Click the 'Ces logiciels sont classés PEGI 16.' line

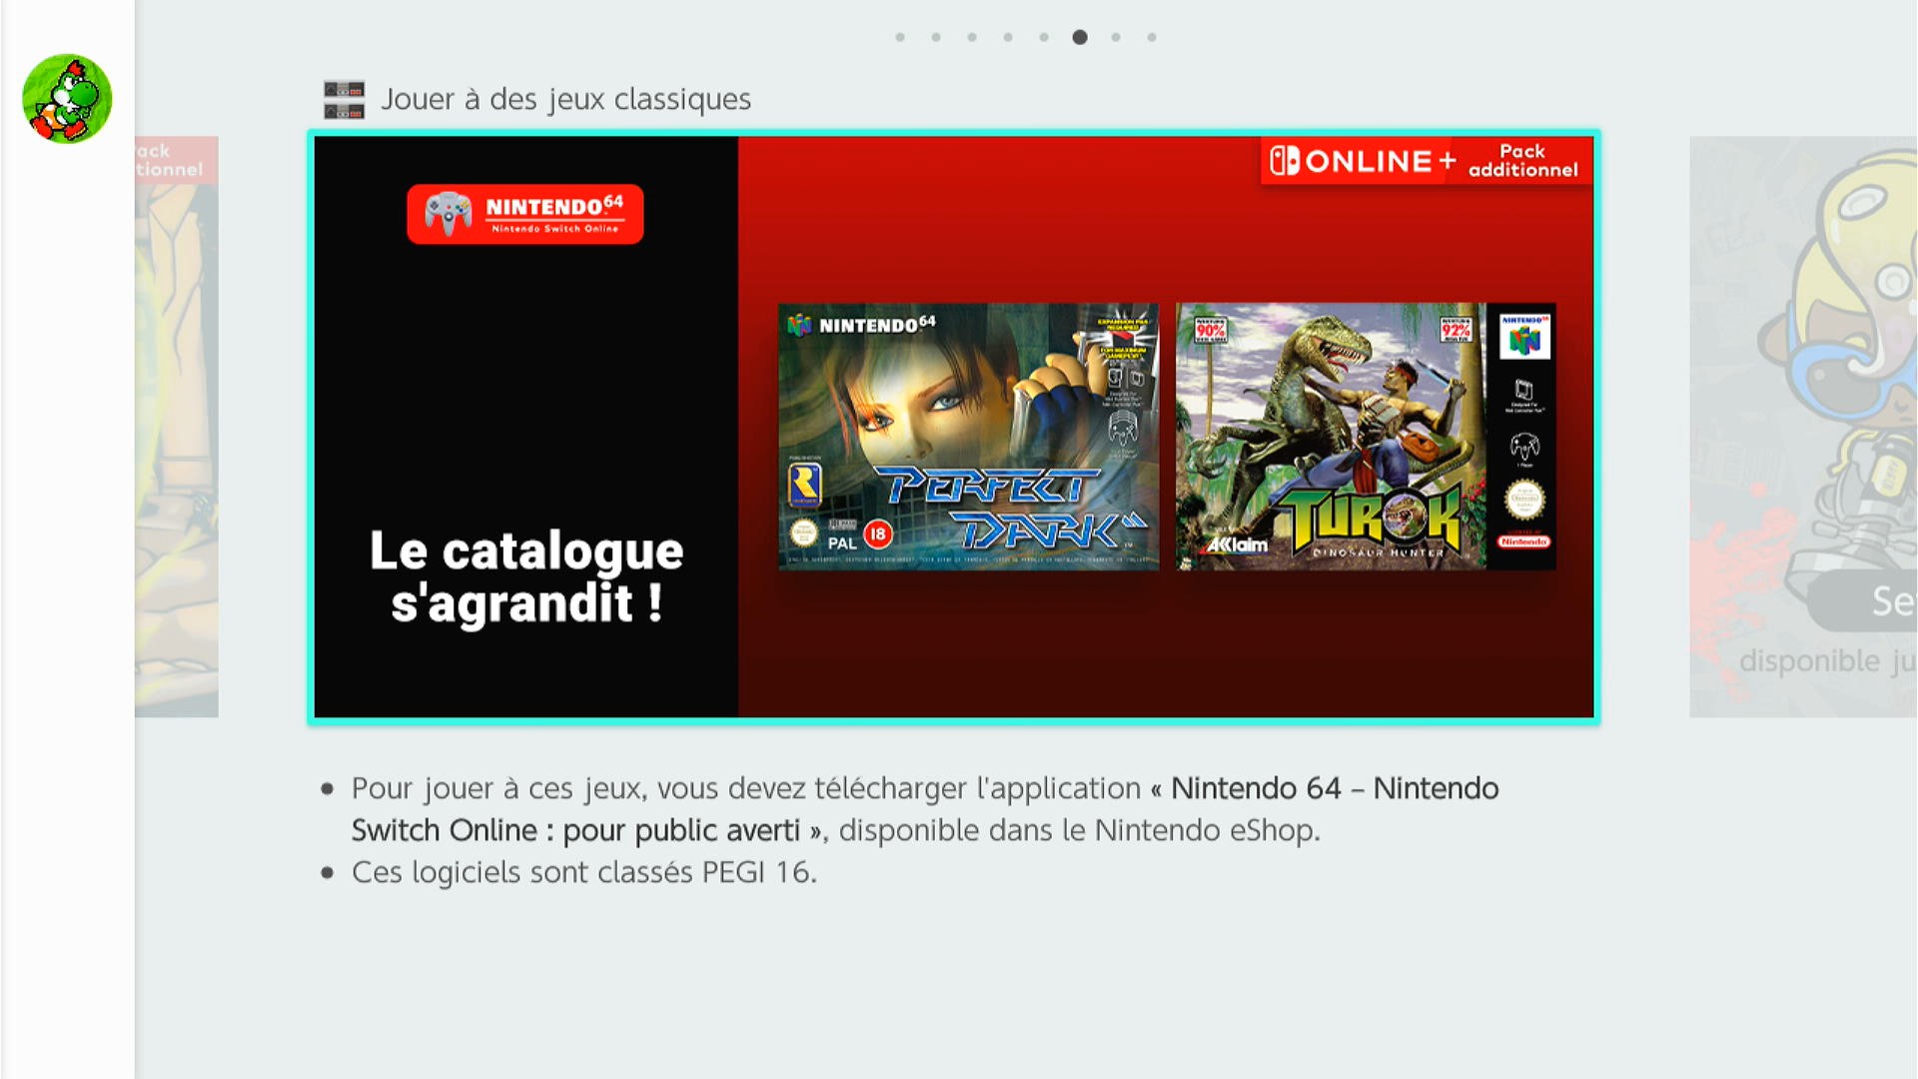pyautogui.click(x=584, y=872)
